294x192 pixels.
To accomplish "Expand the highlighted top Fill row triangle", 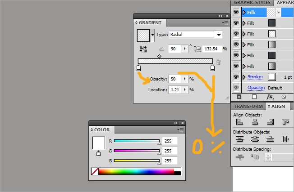I will point(244,12).
